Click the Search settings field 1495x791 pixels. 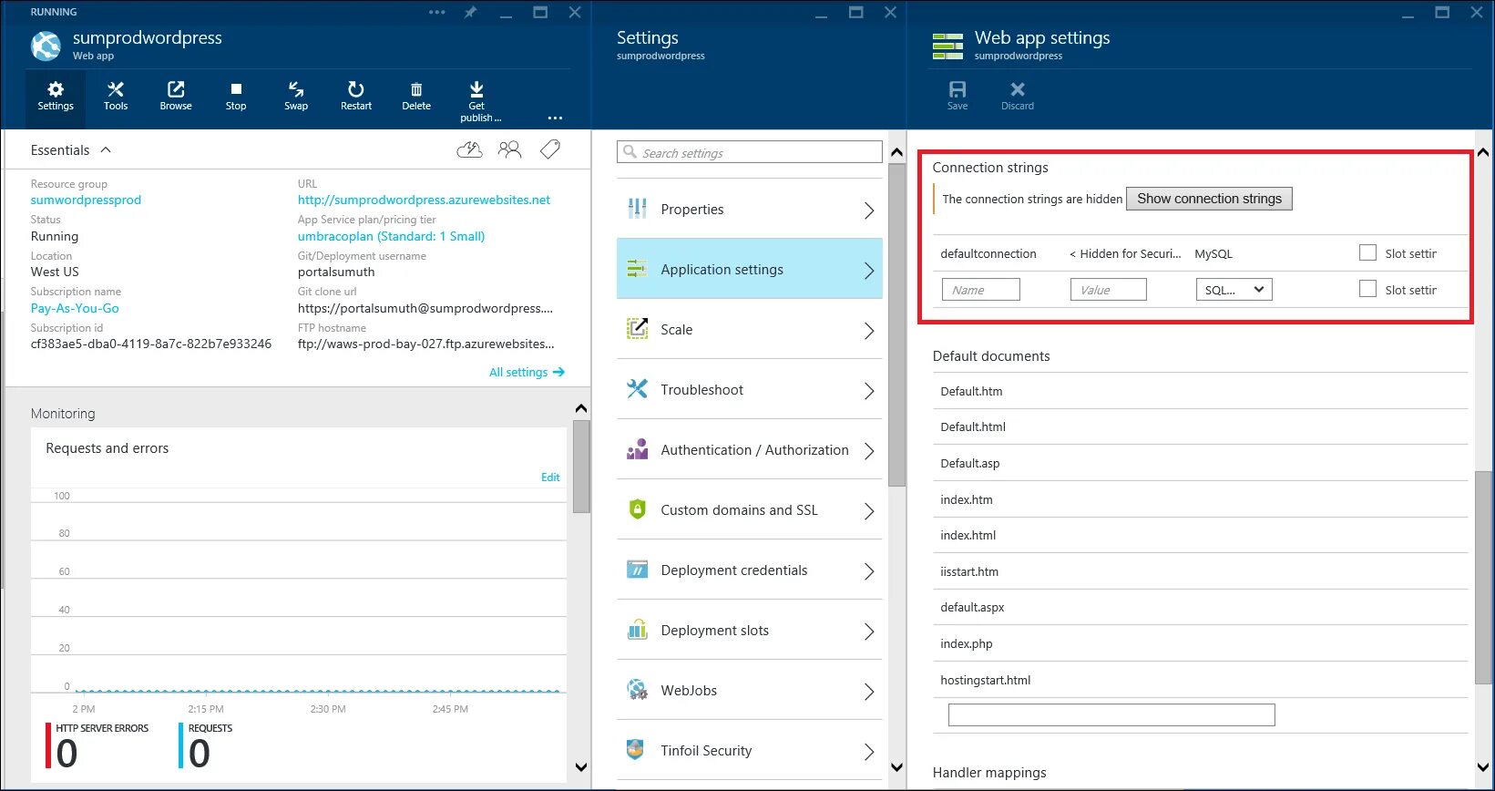pos(749,152)
